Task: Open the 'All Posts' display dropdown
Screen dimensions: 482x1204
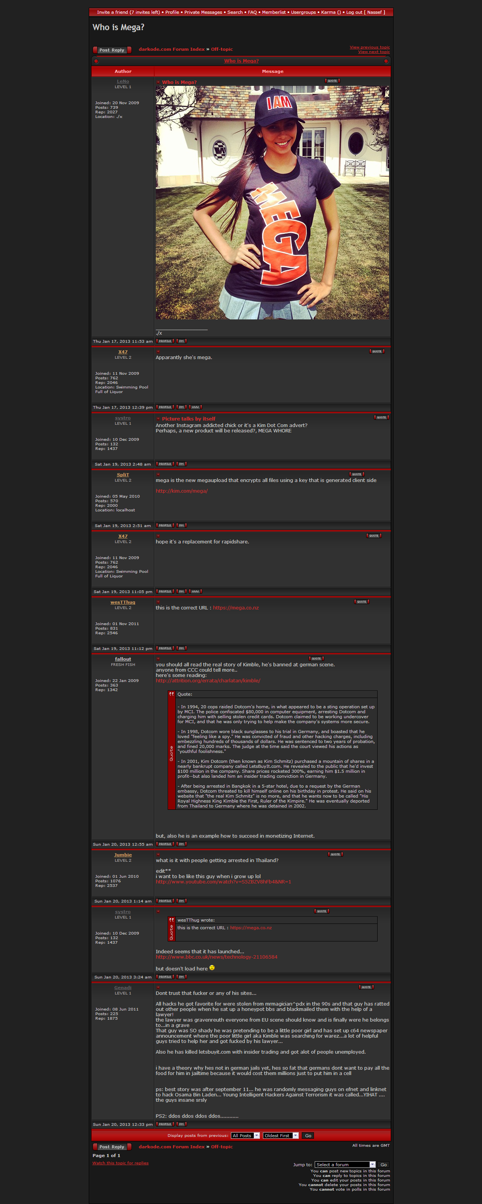Action: pyautogui.click(x=245, y=1135)
